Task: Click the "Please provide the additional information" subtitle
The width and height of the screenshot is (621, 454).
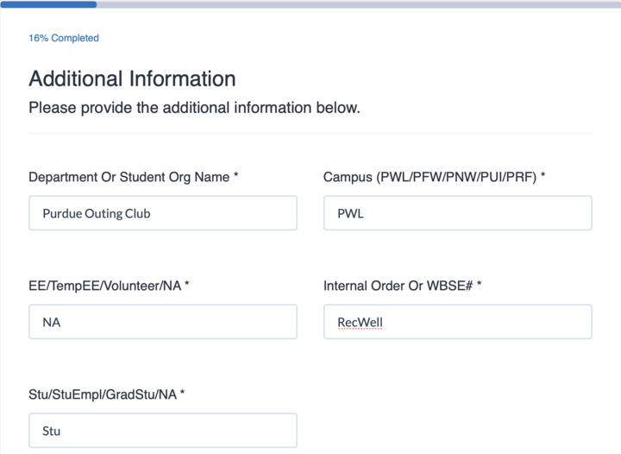Action: pos(194,109)
